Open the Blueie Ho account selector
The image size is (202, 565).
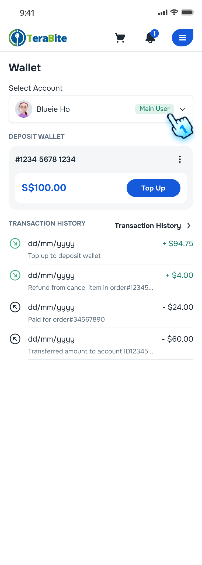[x=81, y=109]
